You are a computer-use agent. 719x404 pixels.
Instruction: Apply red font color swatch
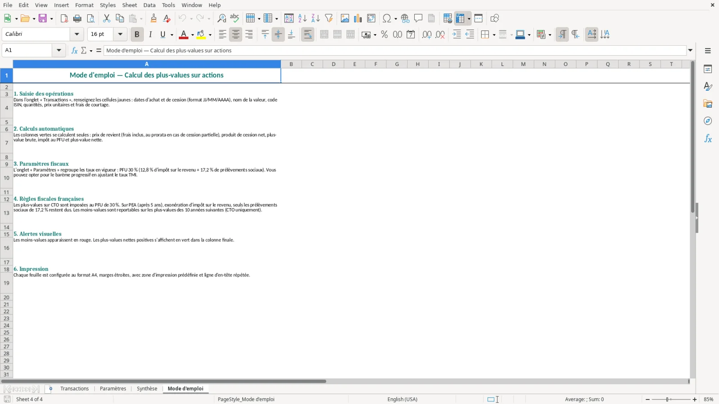(183, 35)
